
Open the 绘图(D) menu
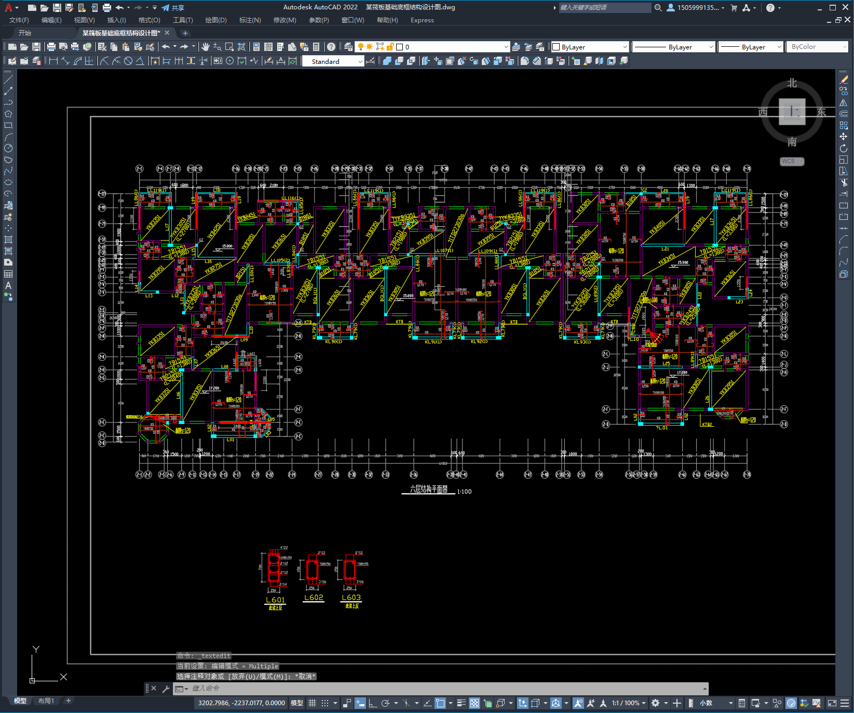coord(216,20)
